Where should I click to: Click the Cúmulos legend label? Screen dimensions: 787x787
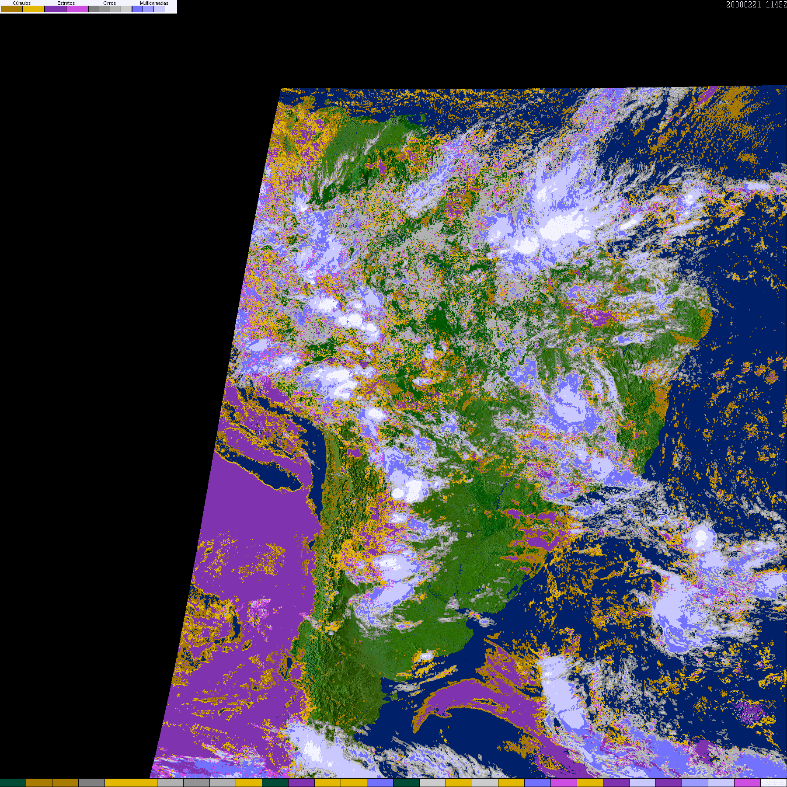click(x=22, y=3)
